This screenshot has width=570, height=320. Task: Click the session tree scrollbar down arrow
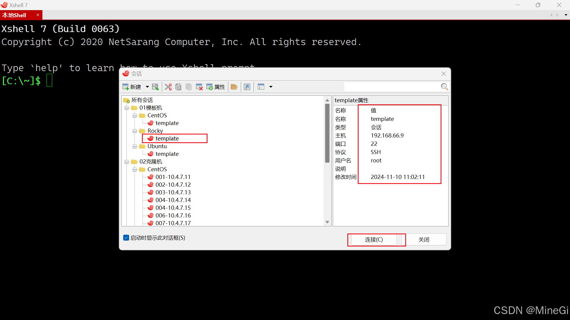[x=327, y=222]
